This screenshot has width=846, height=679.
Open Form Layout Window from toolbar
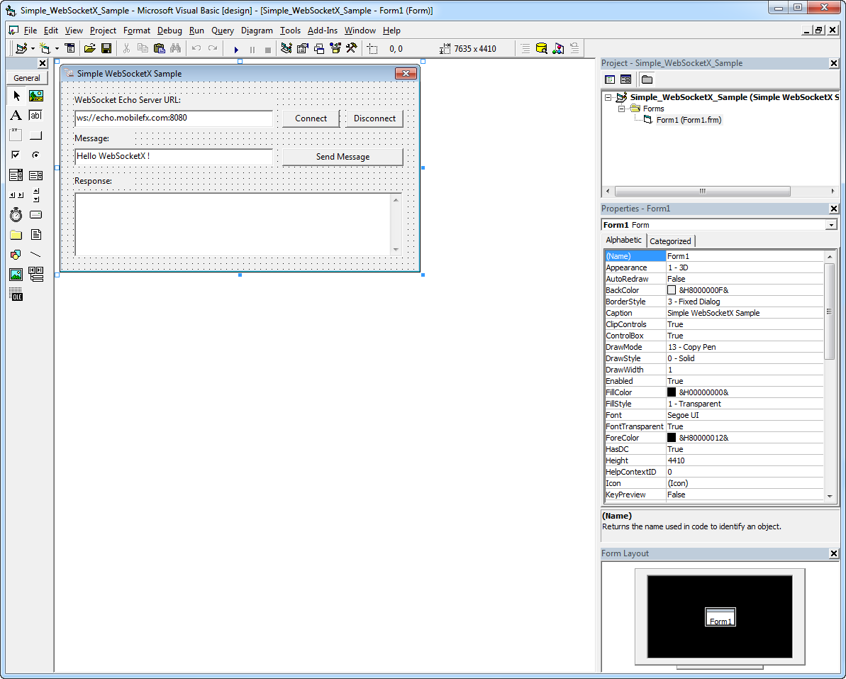tap(319, 48)
